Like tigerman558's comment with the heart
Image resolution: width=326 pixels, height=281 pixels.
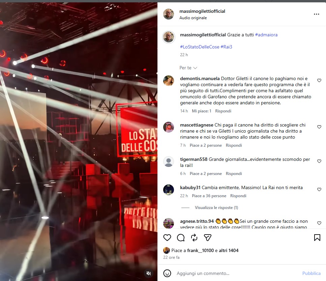pos(319,161)
